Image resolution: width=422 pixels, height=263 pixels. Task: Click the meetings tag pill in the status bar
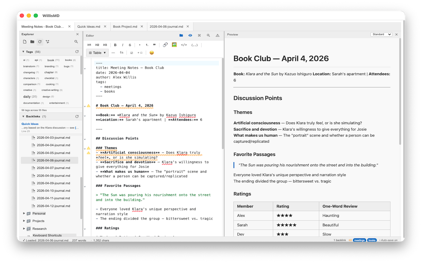click(359, 240)
